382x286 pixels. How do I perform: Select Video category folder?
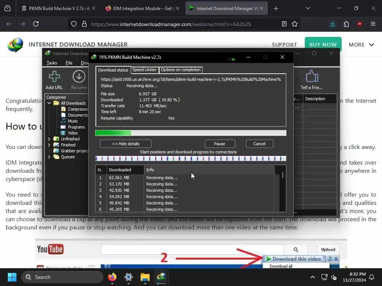click(x=69, y=133)
